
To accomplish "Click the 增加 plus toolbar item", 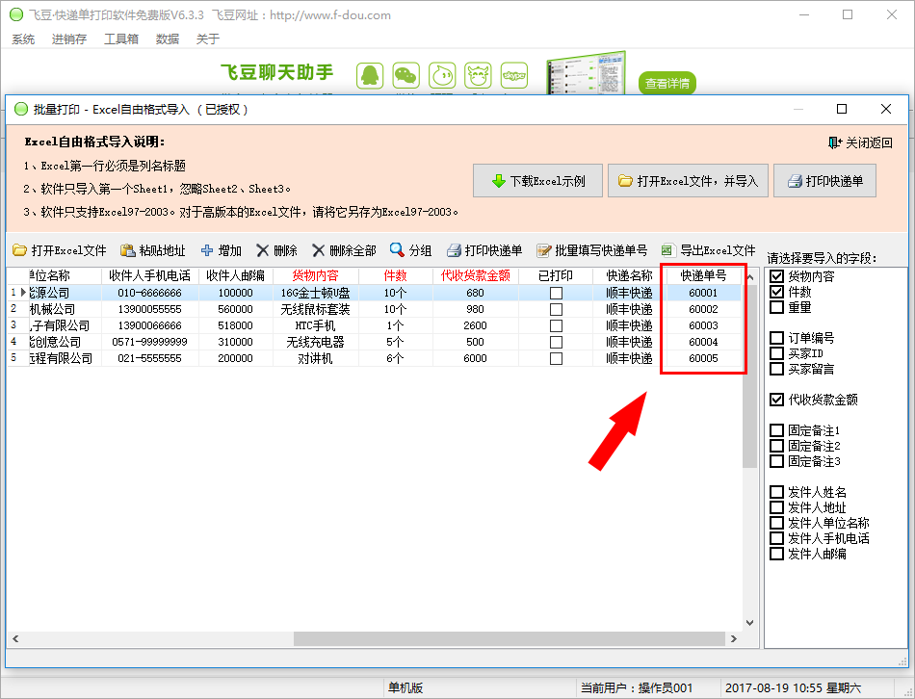I will point(222,250).
